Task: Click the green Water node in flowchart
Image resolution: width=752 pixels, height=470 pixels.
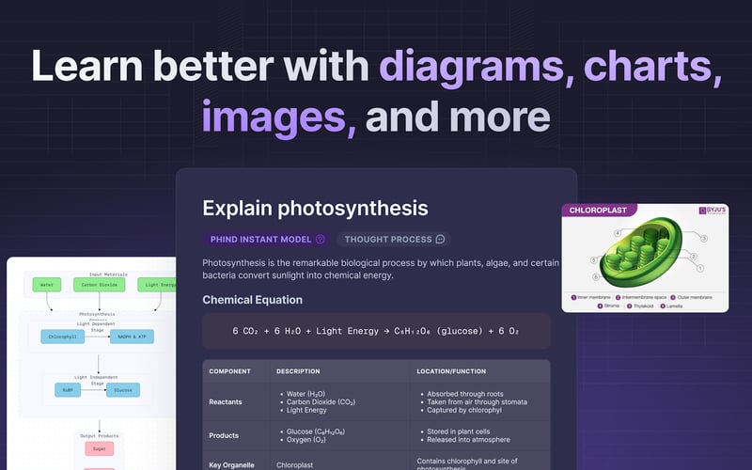Action: pyautogui.click(x=47, y=285)
